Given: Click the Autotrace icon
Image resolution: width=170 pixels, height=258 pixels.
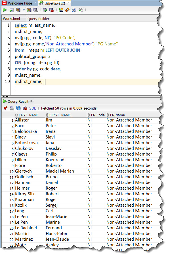Looking at the screenshot, I should [29, 10].
